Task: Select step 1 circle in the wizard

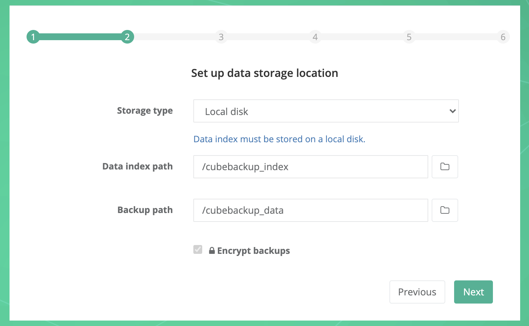Action: pos(33,37)
